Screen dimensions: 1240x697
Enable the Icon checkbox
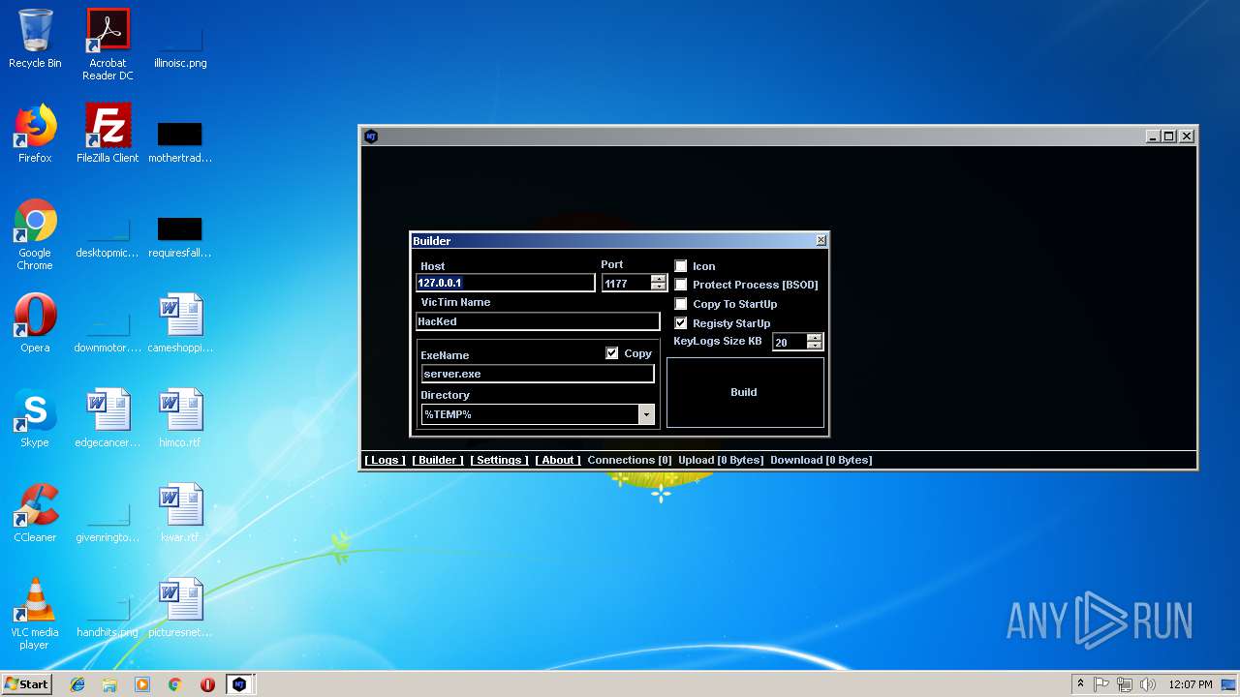click(x=681, y=266)
